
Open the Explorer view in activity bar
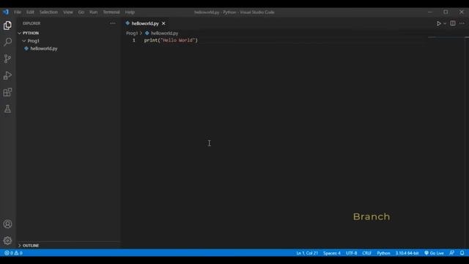click(x=7, y=26)
